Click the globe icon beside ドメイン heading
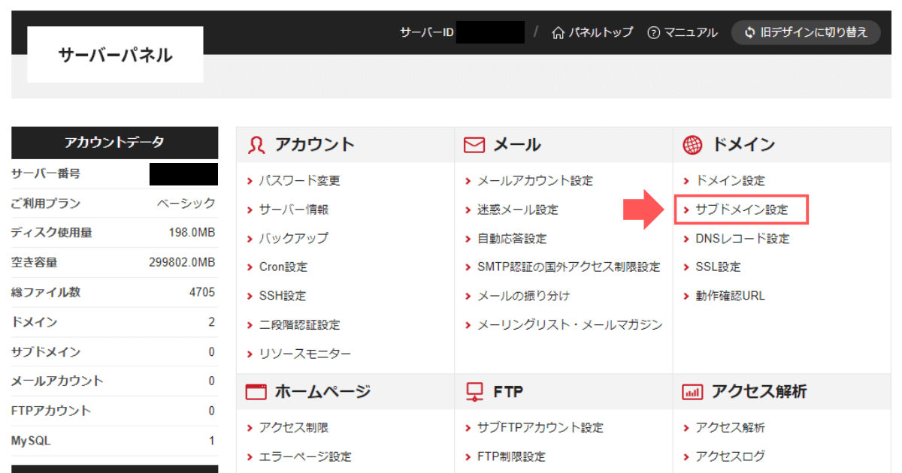902x473 pixels. (693, 144)
